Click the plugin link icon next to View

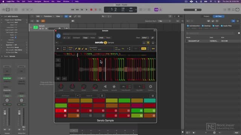153,37
